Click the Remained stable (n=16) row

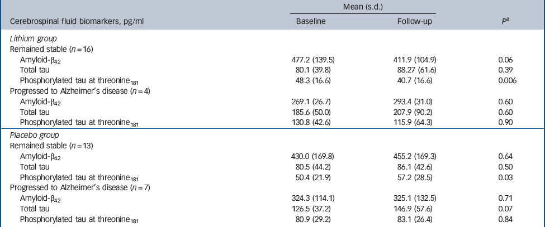click(54, 48)
